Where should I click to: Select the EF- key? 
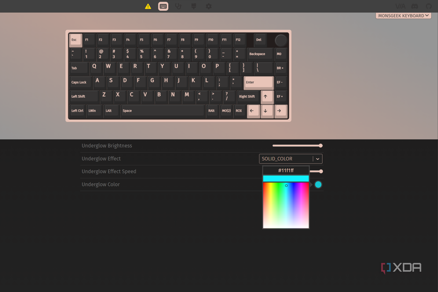point(281,83)
